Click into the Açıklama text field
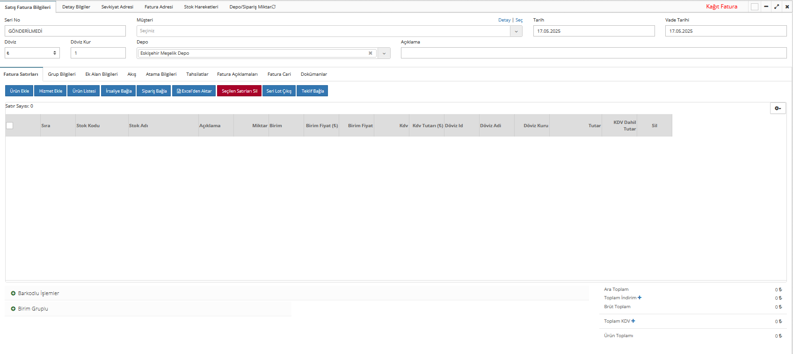This screenshot has height=354, width=793. [593, 53]
